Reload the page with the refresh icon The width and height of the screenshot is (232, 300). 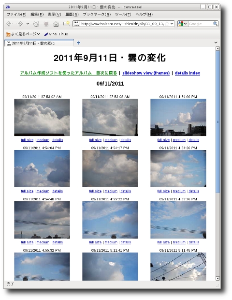(x=36, y=24)
